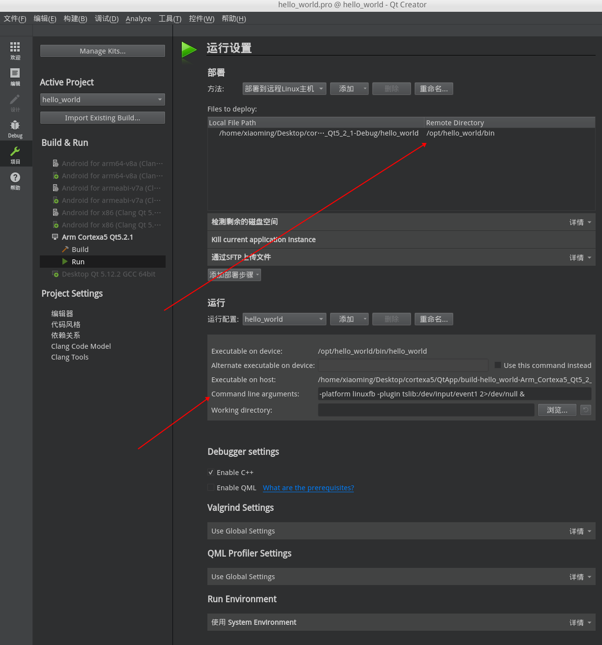The image size is (602, 645).
Task: Open the 'What are the prerequisites?' link
Action: [x=308, y=487]
